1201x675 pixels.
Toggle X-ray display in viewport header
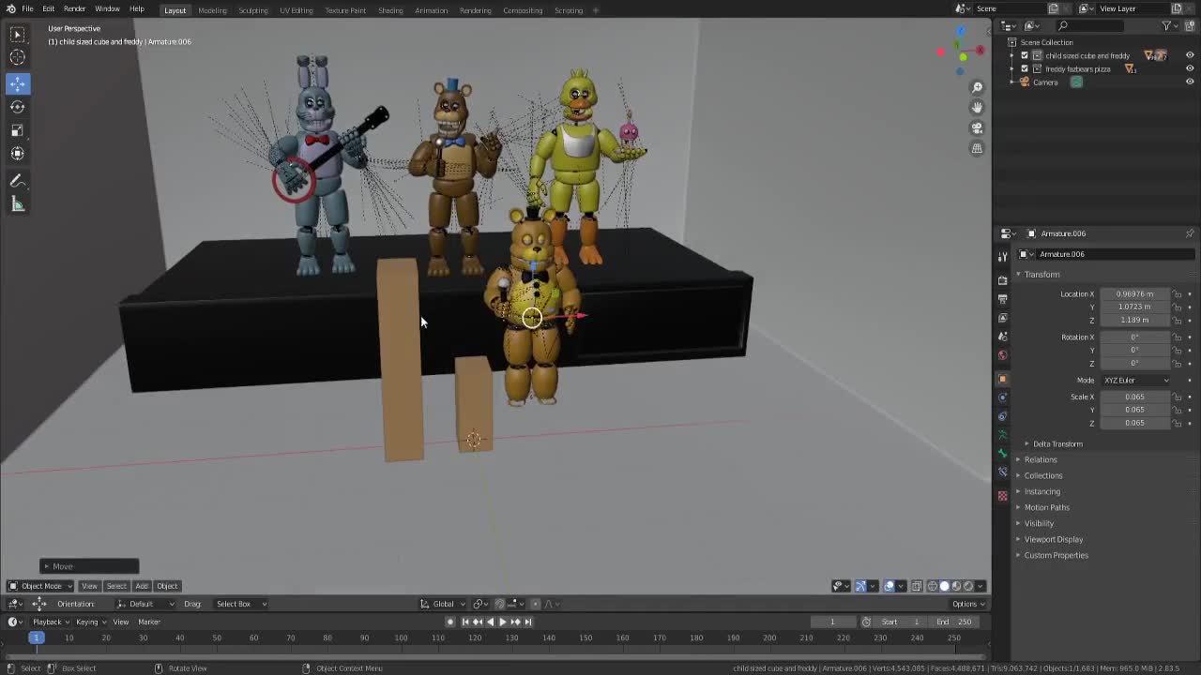tap(917, 586)
